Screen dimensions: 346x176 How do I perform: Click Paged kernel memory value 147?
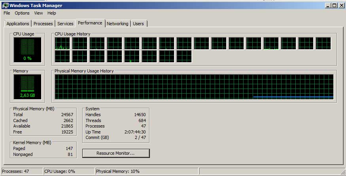69,149
